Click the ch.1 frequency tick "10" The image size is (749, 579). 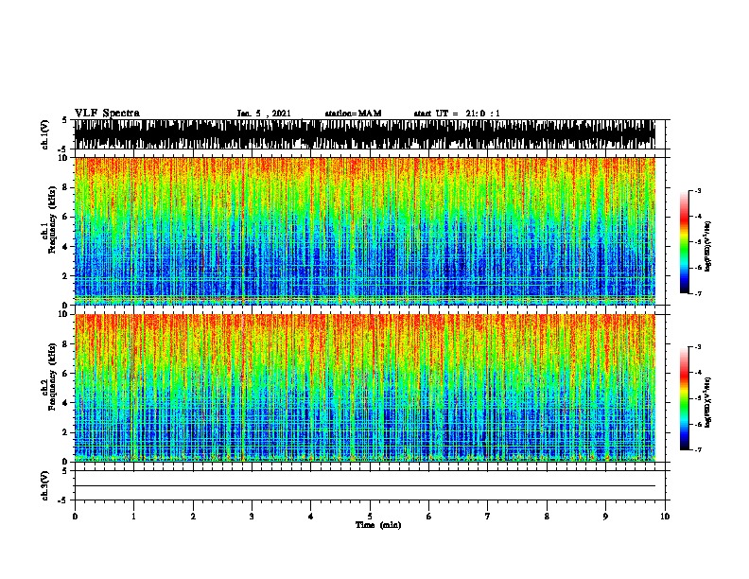pos(63,158)
